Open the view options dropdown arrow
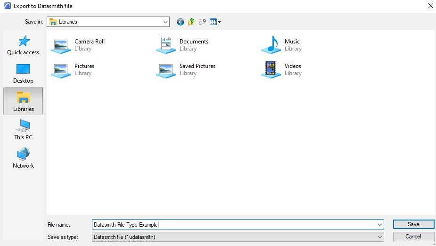This screenshot has height=246, width=436. pyautogui.click(x=220, y=22)
